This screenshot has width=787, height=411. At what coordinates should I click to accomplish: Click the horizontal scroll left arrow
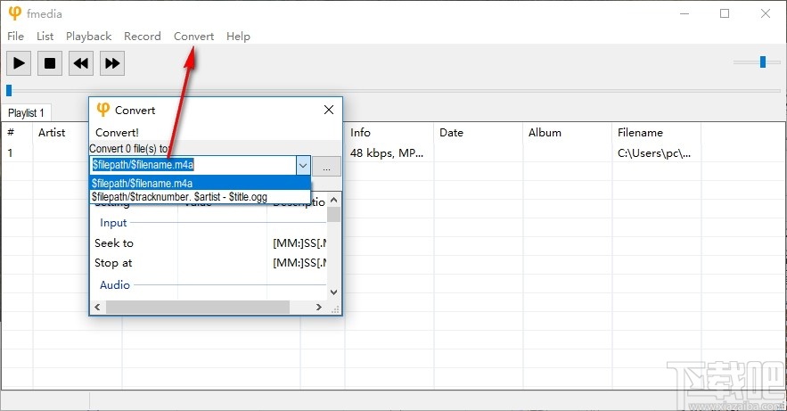click(98, 307)
